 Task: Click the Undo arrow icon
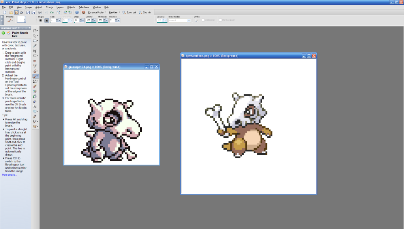46,12
